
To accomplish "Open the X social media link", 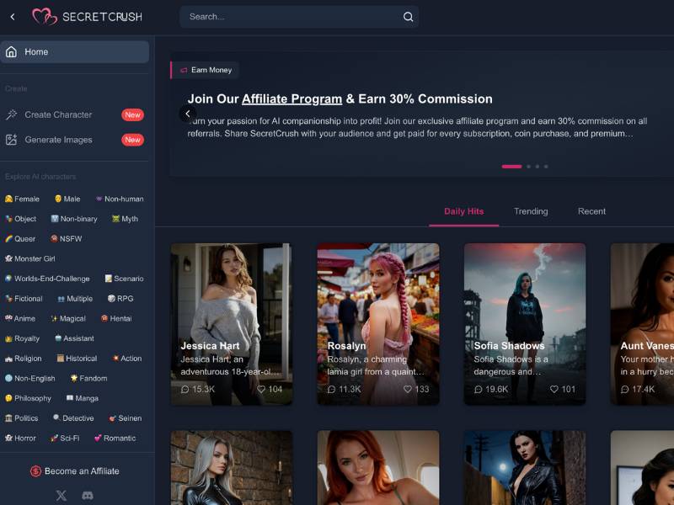I will [x=62, y=496].
